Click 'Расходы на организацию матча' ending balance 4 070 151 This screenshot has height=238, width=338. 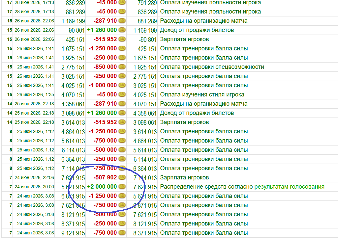[x=204, y=104]
